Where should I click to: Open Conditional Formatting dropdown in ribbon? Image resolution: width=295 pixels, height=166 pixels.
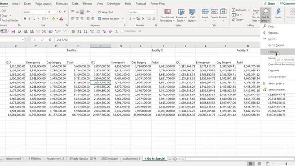click(x=167, y=16)
